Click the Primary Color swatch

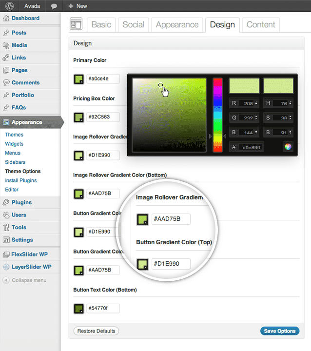[x=78, y=79]
